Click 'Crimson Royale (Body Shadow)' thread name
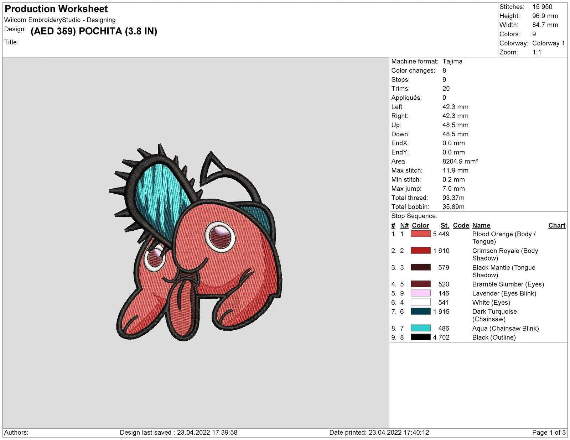The width and height of the screenshot is (570, 440). (x=505, y=255)
